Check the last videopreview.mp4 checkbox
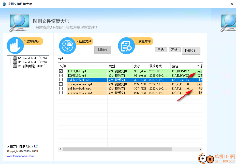Image resolution: width=236 pixels, height=164 pixels. 61,93
